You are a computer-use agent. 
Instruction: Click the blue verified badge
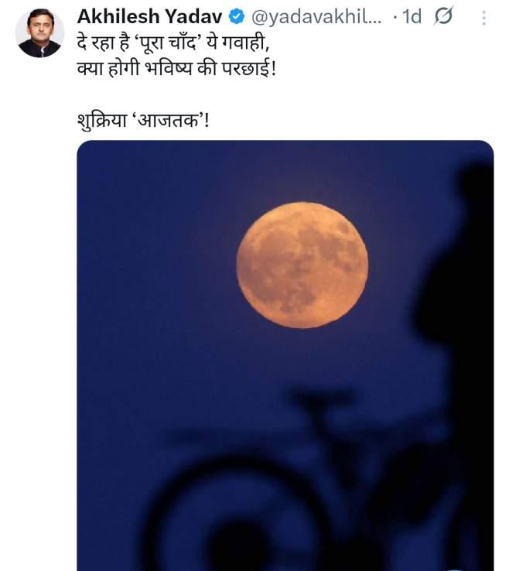[237, 17]
